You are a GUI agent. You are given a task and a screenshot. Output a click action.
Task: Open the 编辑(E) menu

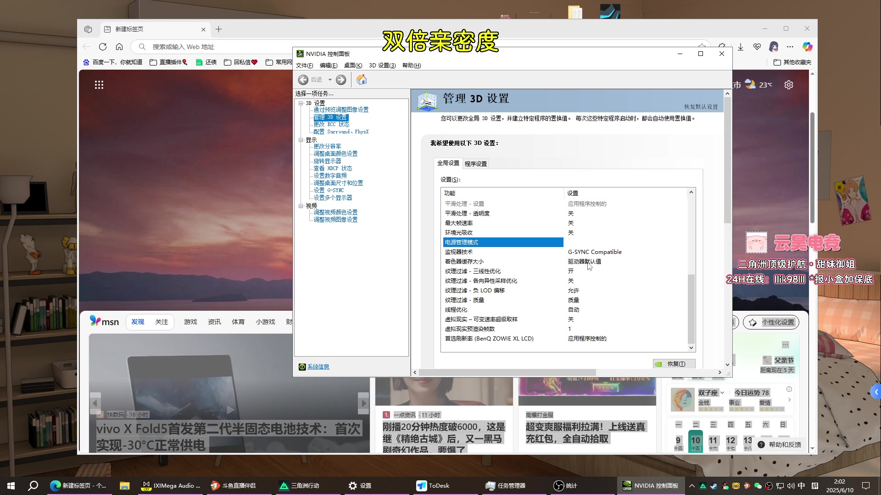coord(329,66)
